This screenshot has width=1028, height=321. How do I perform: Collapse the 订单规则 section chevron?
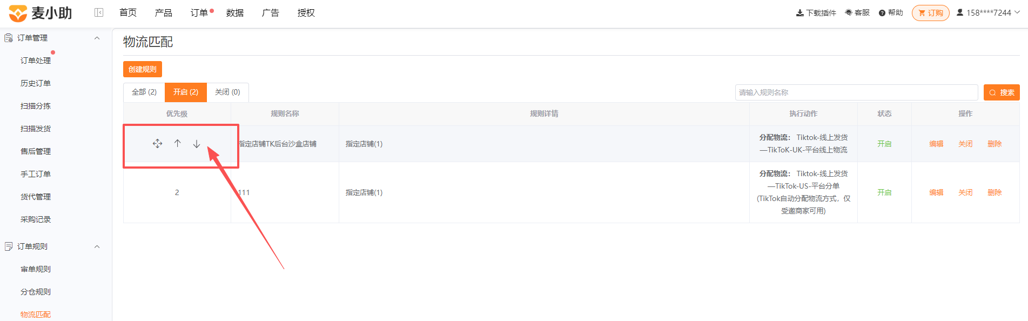97,246
